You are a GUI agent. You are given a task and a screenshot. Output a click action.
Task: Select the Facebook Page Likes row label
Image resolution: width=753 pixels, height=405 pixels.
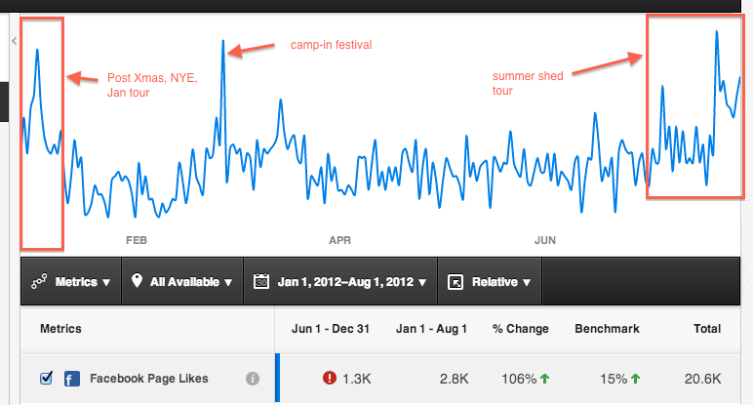coord(148,379)
